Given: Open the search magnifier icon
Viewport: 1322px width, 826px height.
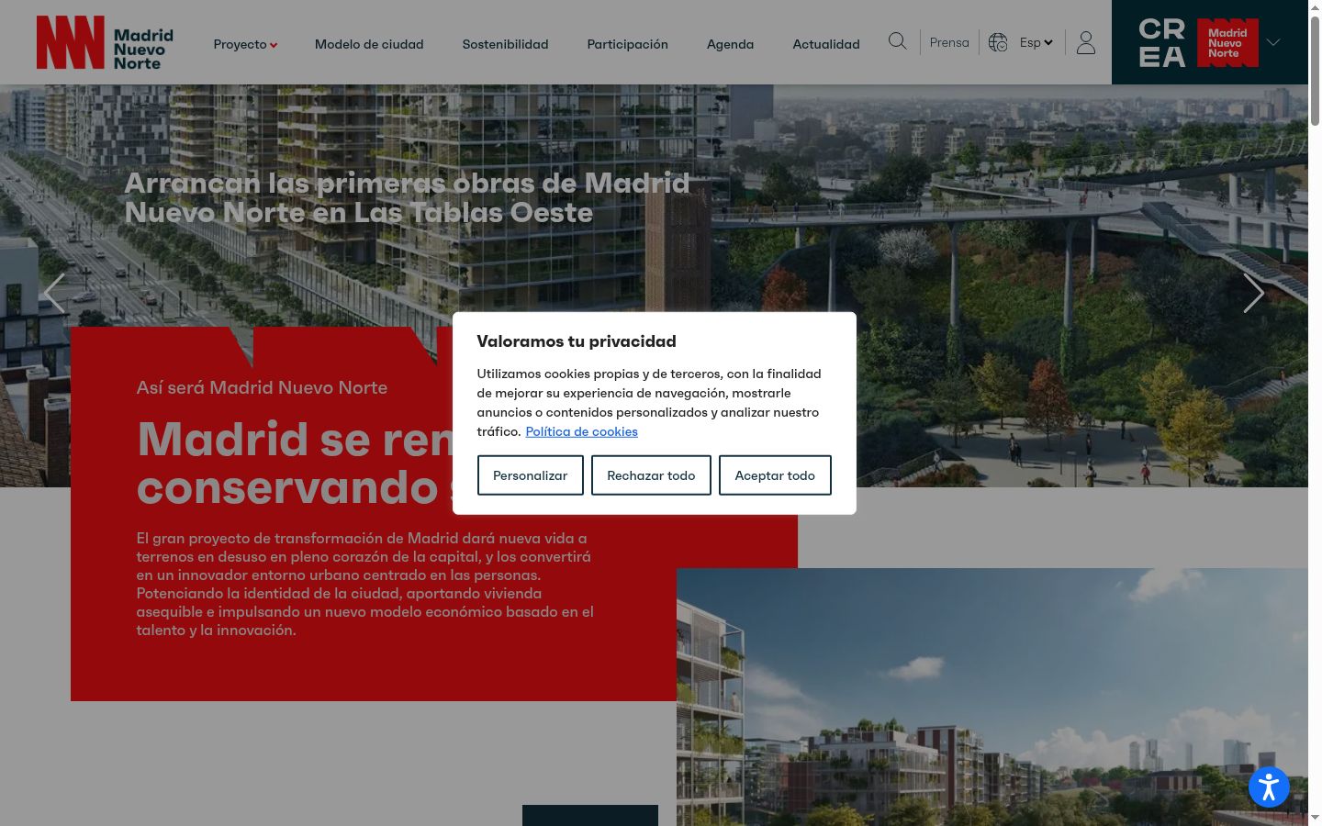Looking at the screenshot, I should [x=897, y=41].
